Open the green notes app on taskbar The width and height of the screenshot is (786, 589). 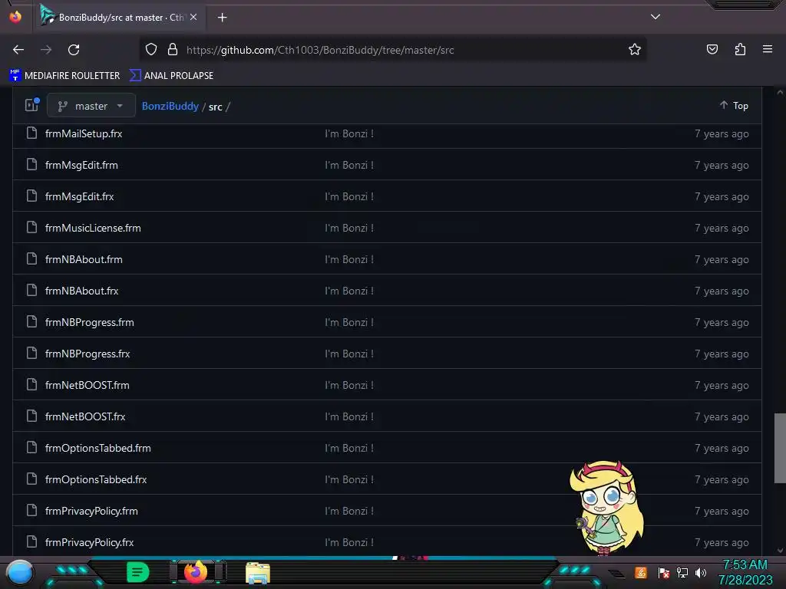click(x=138, y=572)
